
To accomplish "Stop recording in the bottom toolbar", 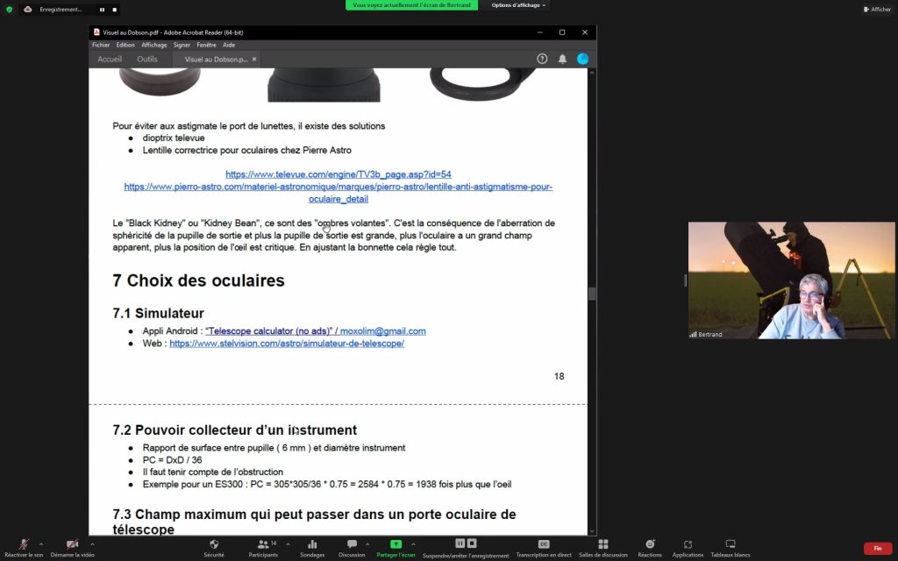I will point(472,543).
